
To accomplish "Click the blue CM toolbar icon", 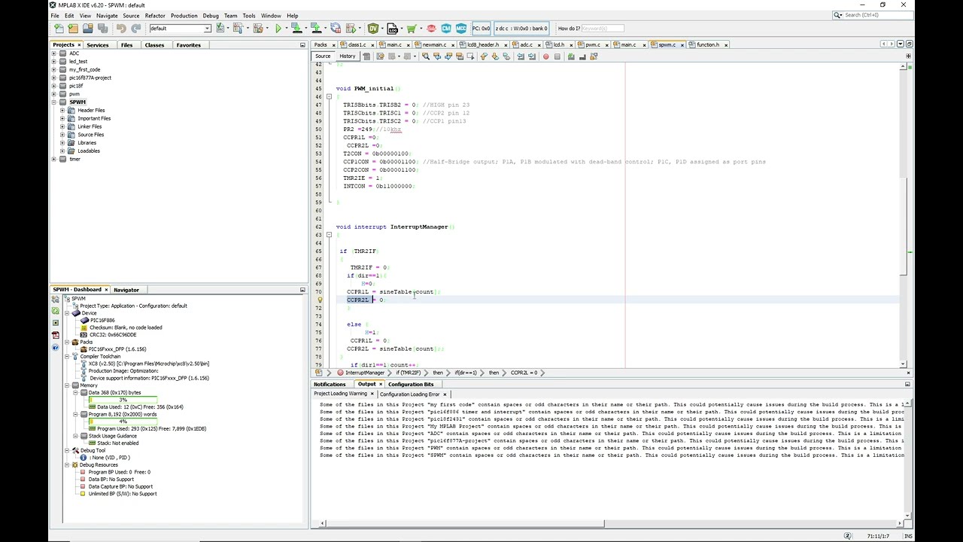I will 446,29.
